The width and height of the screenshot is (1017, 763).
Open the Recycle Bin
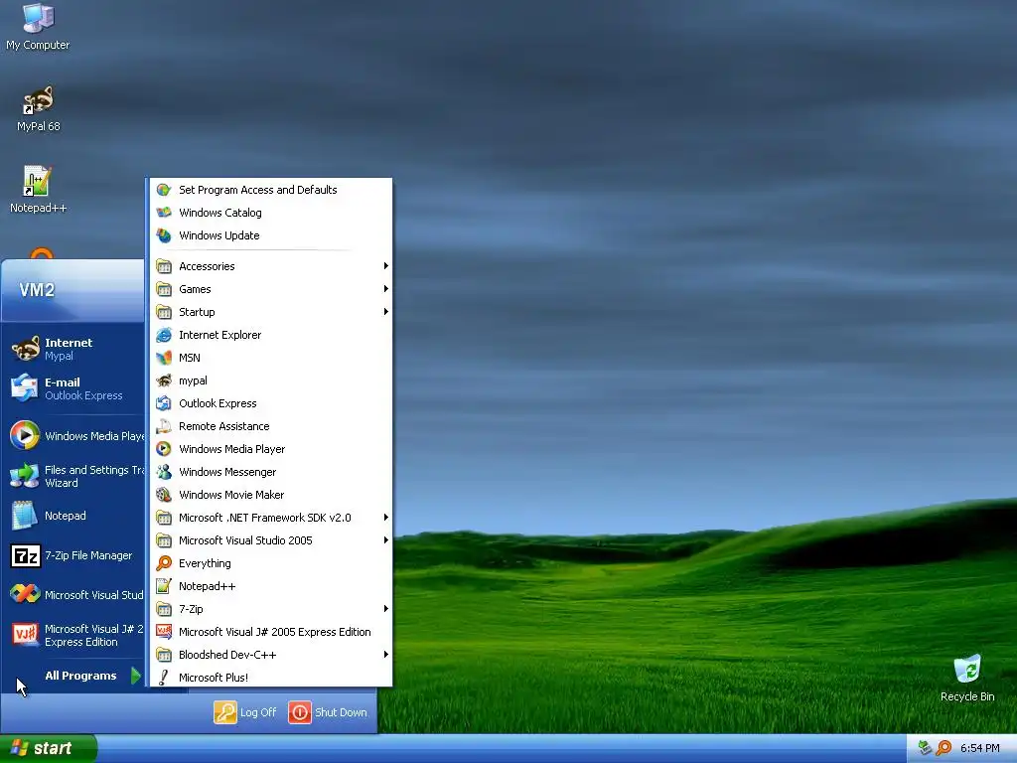[967, 678]
